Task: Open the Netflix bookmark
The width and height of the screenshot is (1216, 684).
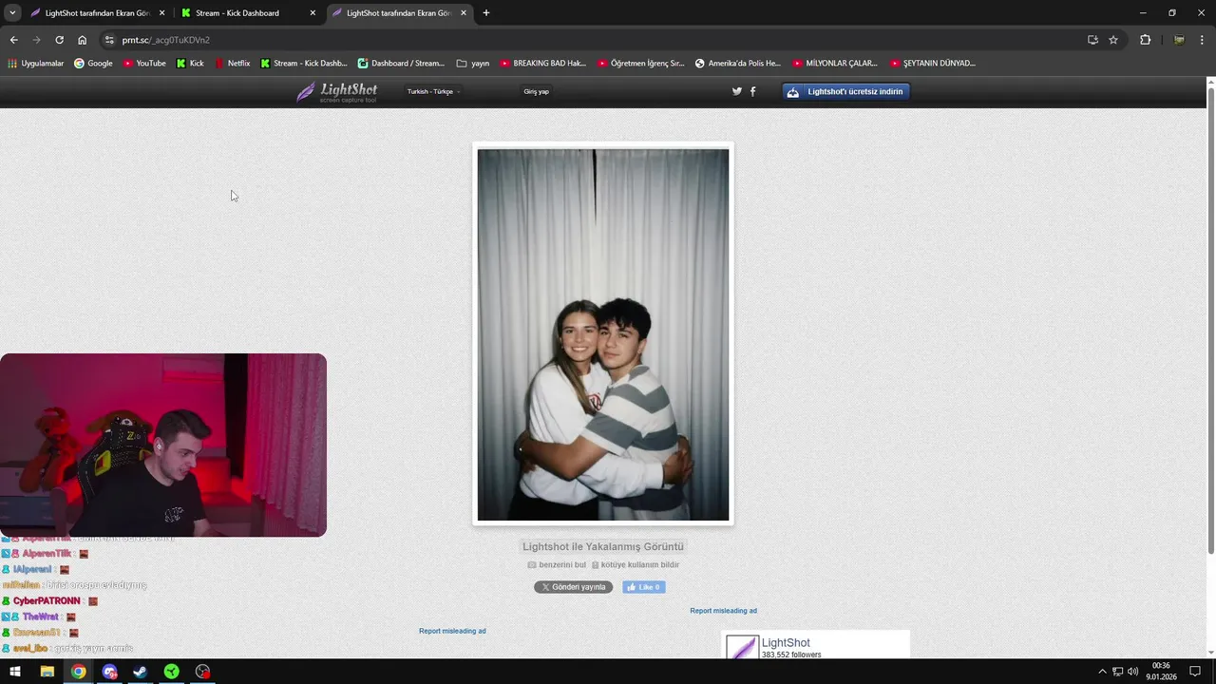Action: 233,64
